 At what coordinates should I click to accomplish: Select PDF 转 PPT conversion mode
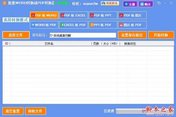click(103, 15)
